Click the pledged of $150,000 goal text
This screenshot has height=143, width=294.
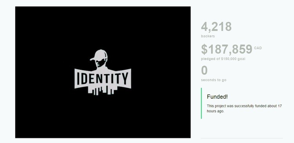(223, 59)
